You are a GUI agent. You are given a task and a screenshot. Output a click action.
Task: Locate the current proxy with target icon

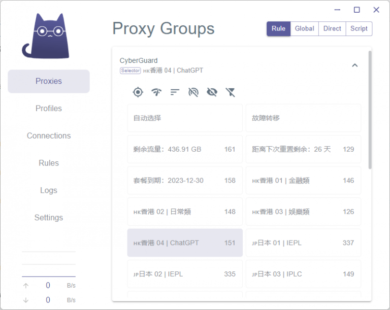pyautogui.click(x=138, y=92)
